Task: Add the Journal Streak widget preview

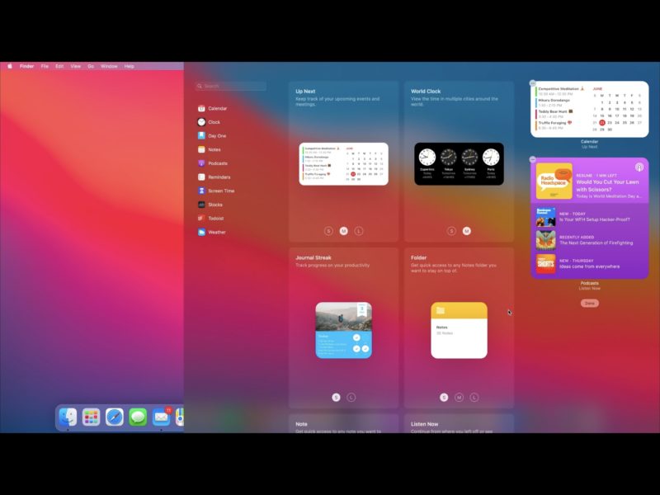Action: 344,331
